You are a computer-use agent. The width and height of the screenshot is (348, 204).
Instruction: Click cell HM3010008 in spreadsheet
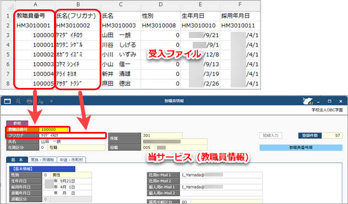point(160,25)
